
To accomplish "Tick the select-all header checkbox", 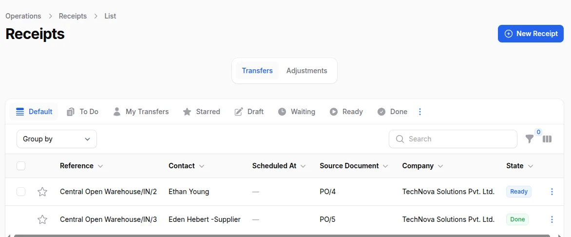I will (21, 166).
